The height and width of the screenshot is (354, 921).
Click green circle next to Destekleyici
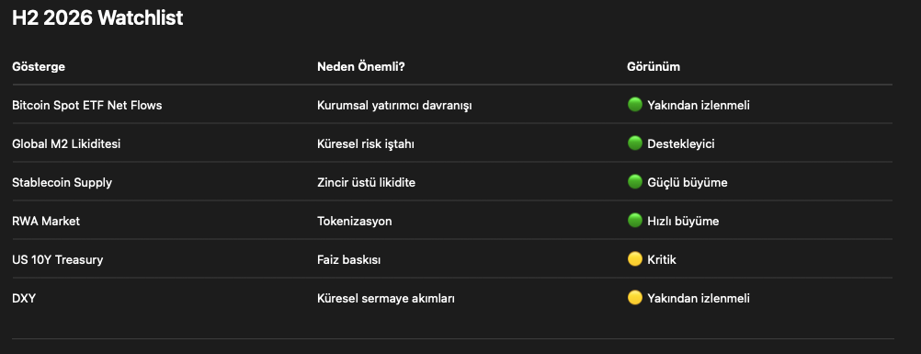[x=634, y=143]
